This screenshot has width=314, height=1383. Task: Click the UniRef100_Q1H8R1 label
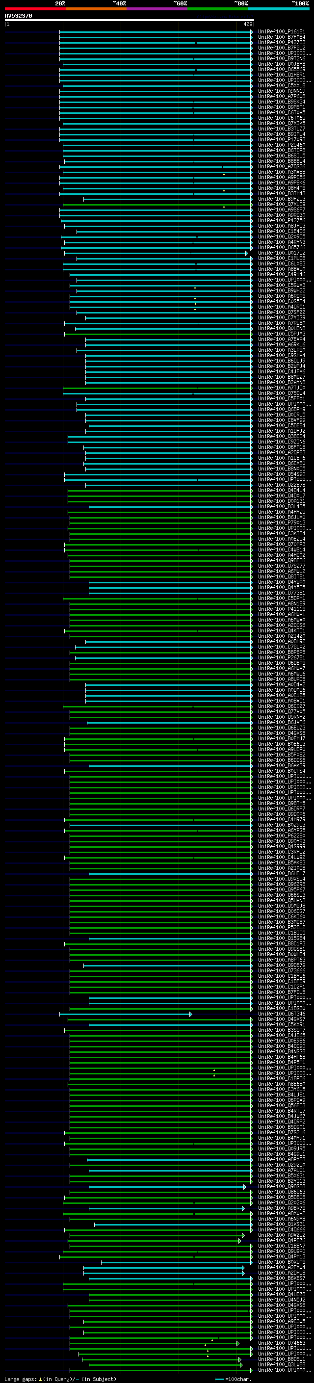coord(281,75)
